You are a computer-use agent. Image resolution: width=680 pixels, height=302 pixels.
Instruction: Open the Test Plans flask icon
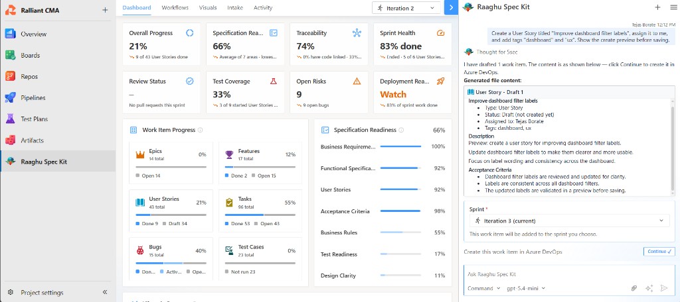click(11, 119)
